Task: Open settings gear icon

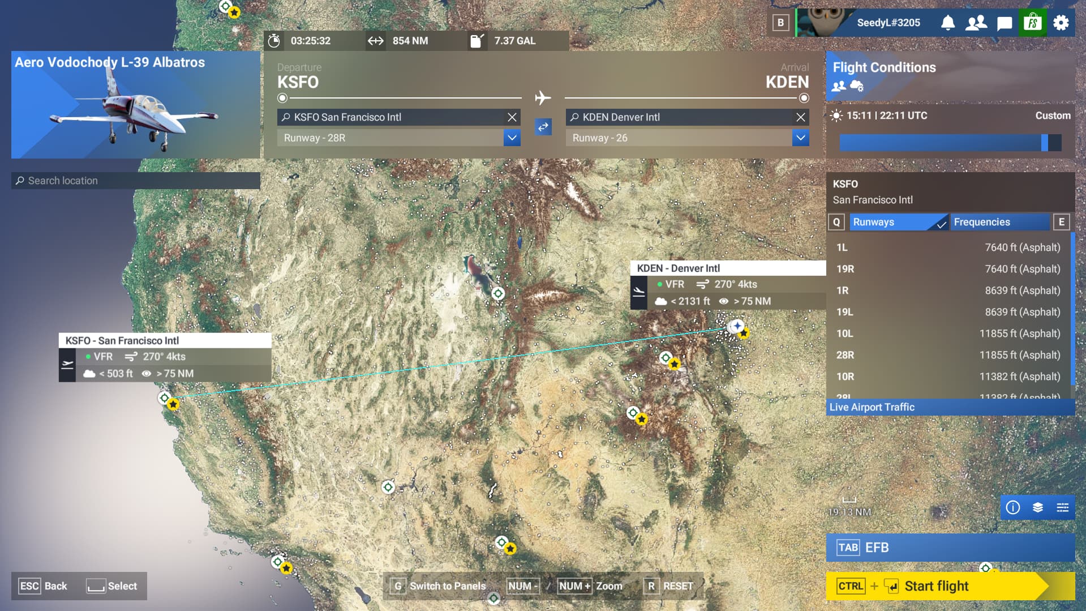Action: pos(1061,23)
